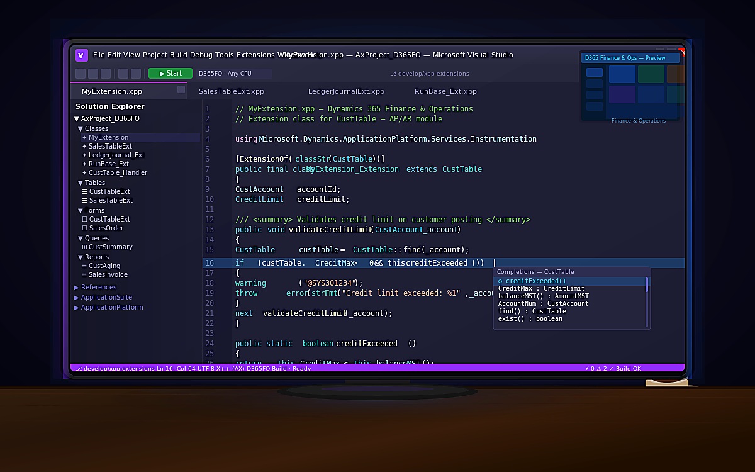The image size is (755, 472).
Task: Click Build OK in the status bar
Action: 629,369
